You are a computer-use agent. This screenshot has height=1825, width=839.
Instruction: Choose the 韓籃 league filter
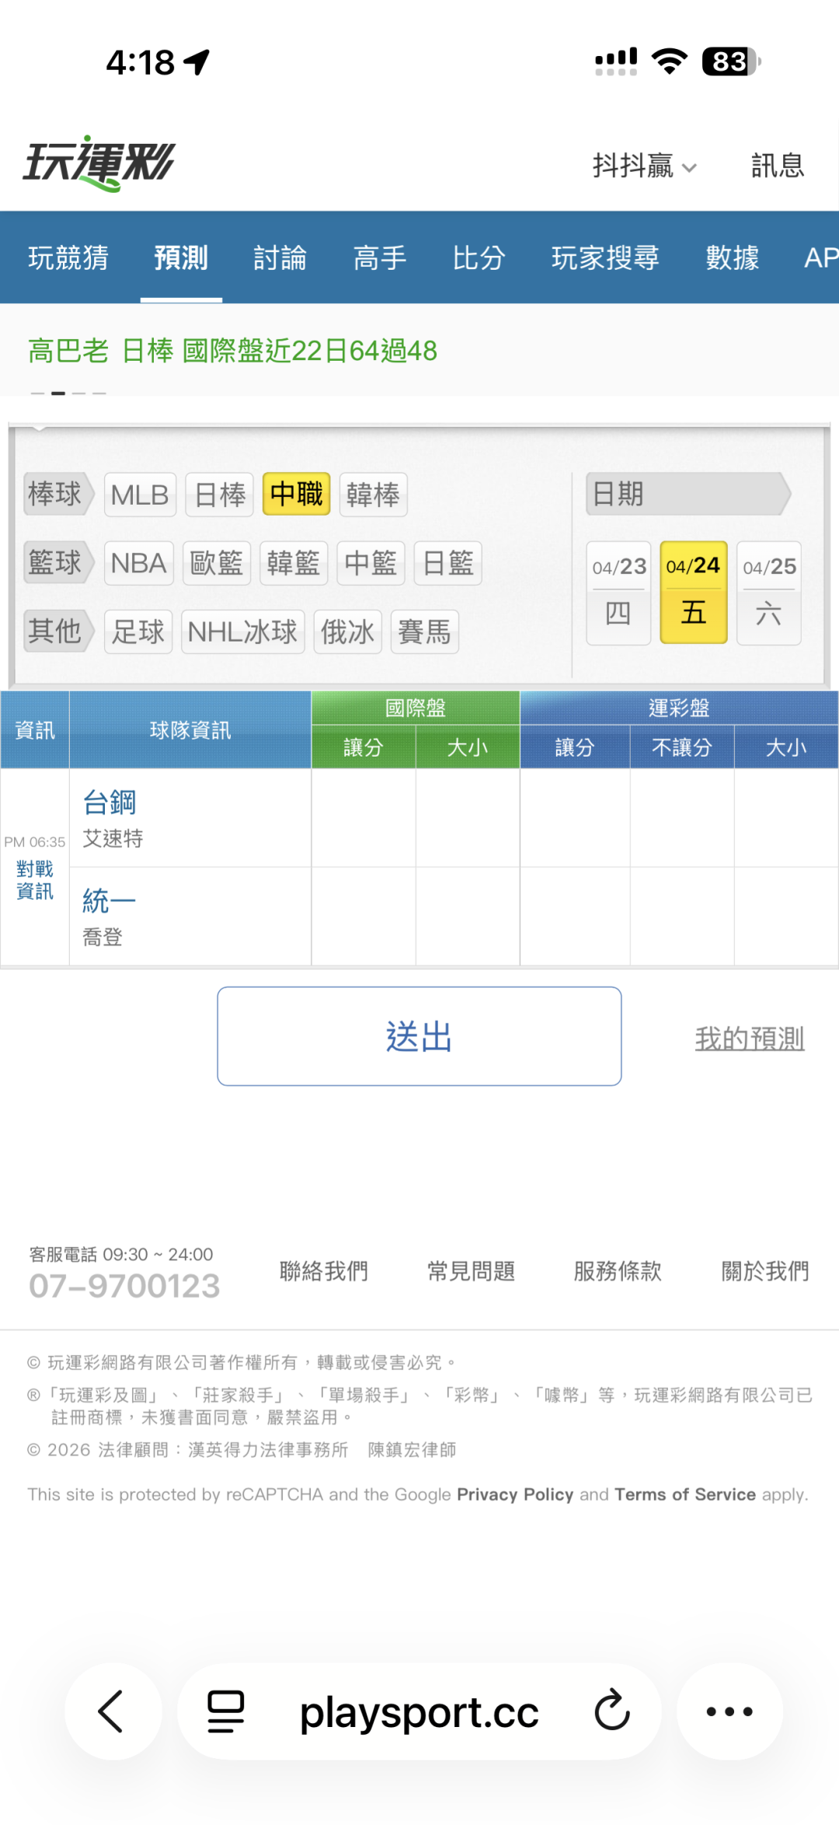click(294, 563)
